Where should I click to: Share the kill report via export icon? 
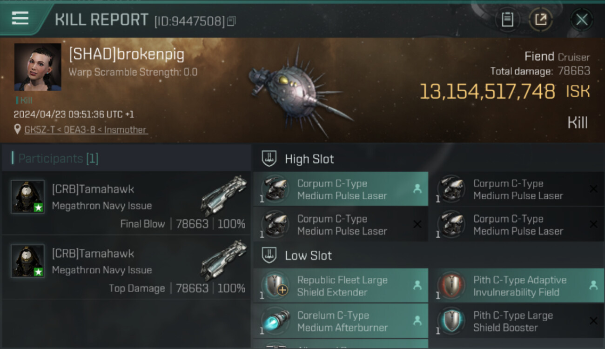(540, 20)
